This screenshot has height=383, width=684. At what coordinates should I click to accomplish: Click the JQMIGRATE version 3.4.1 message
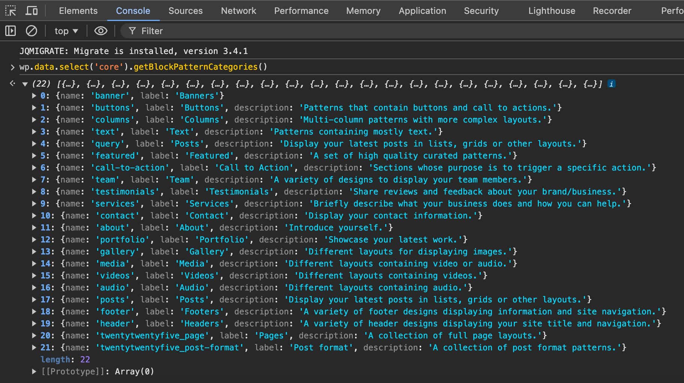click(133, 51)
